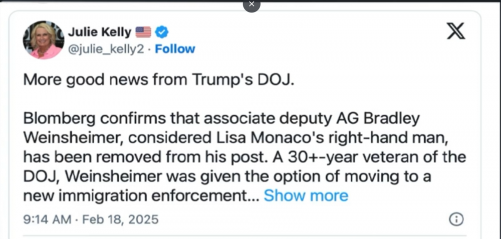Open the 9:14 AM timestamp link
Image resolution: width=501 pixels, height=239 pixels.
tap(47, 220)
